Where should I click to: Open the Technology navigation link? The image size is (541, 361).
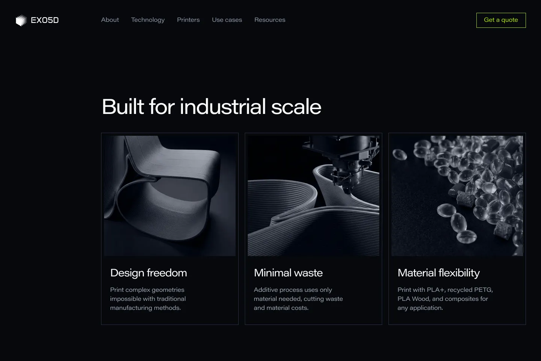[x=148, y=20]
